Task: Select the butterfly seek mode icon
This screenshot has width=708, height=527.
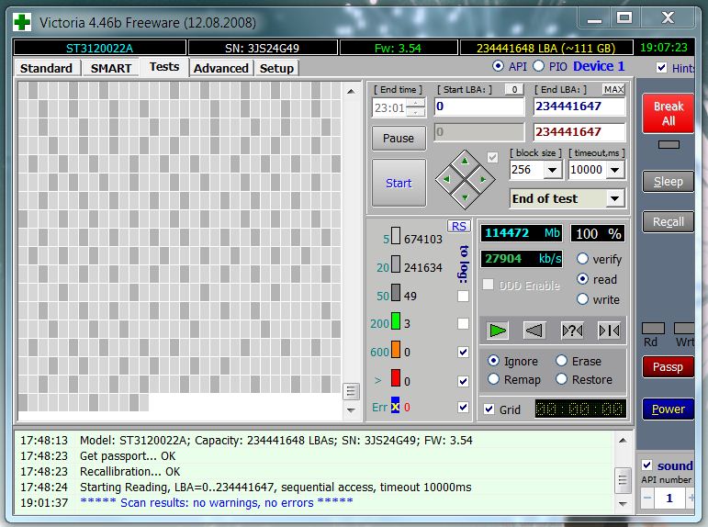Action: tap(608, 330)
